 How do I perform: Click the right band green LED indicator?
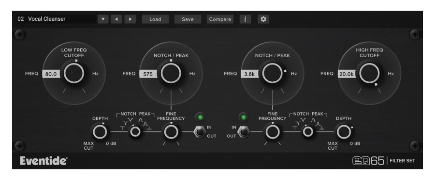(x=244, y=117)
